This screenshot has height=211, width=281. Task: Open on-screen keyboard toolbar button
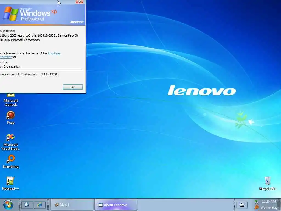[242, 205]
